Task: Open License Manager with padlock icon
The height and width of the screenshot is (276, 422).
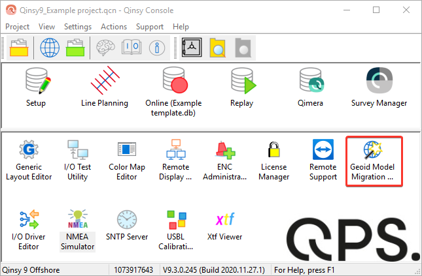Action: (x=274, y=161)
